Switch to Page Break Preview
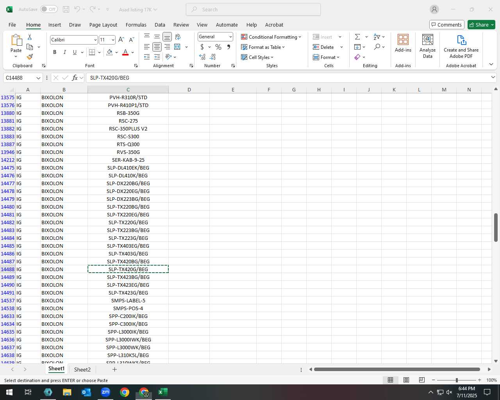 tap(421, 380)
